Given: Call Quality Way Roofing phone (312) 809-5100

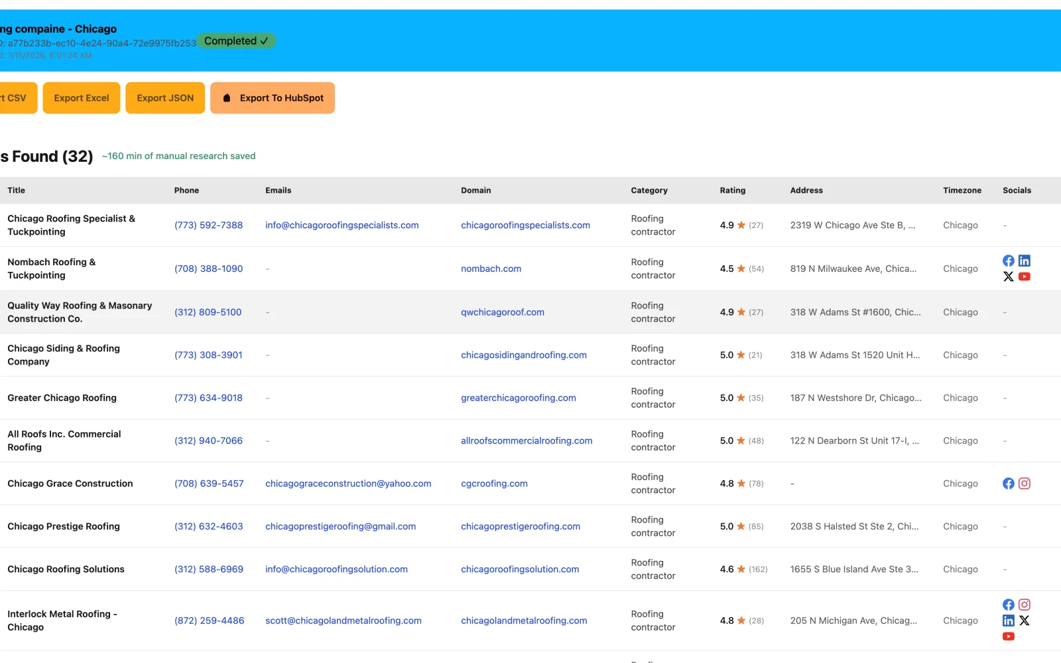Looking at the screenshot, I should point(208,312).
